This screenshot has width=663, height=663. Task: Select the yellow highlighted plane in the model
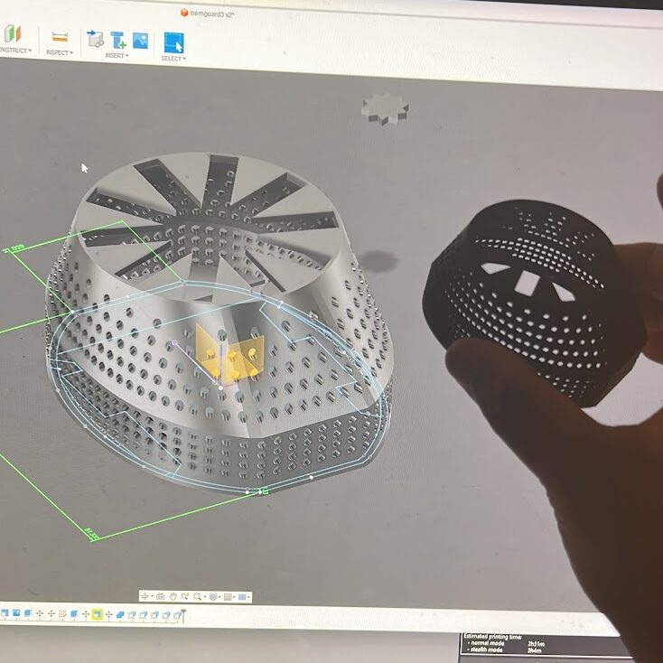pos(217,348)
